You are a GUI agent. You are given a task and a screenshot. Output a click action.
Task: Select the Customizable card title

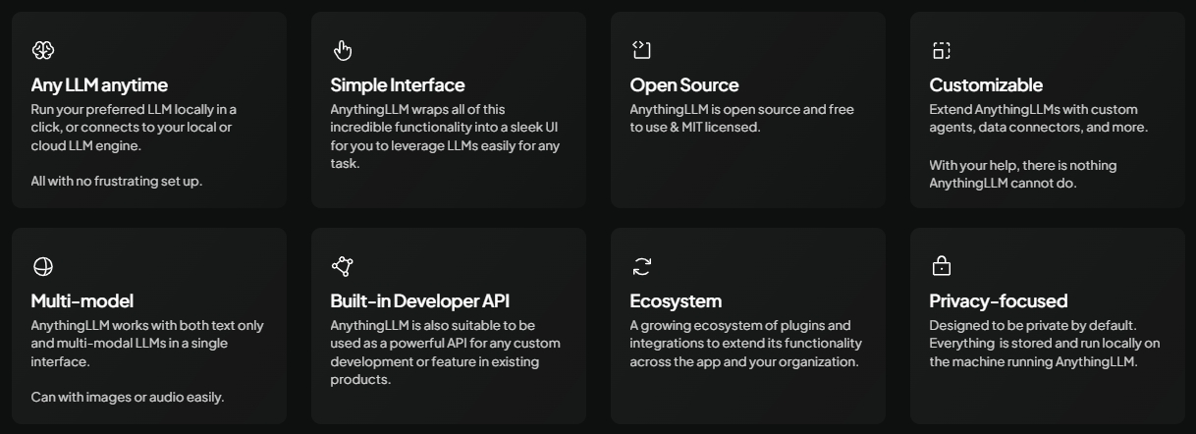coord(986,85)
